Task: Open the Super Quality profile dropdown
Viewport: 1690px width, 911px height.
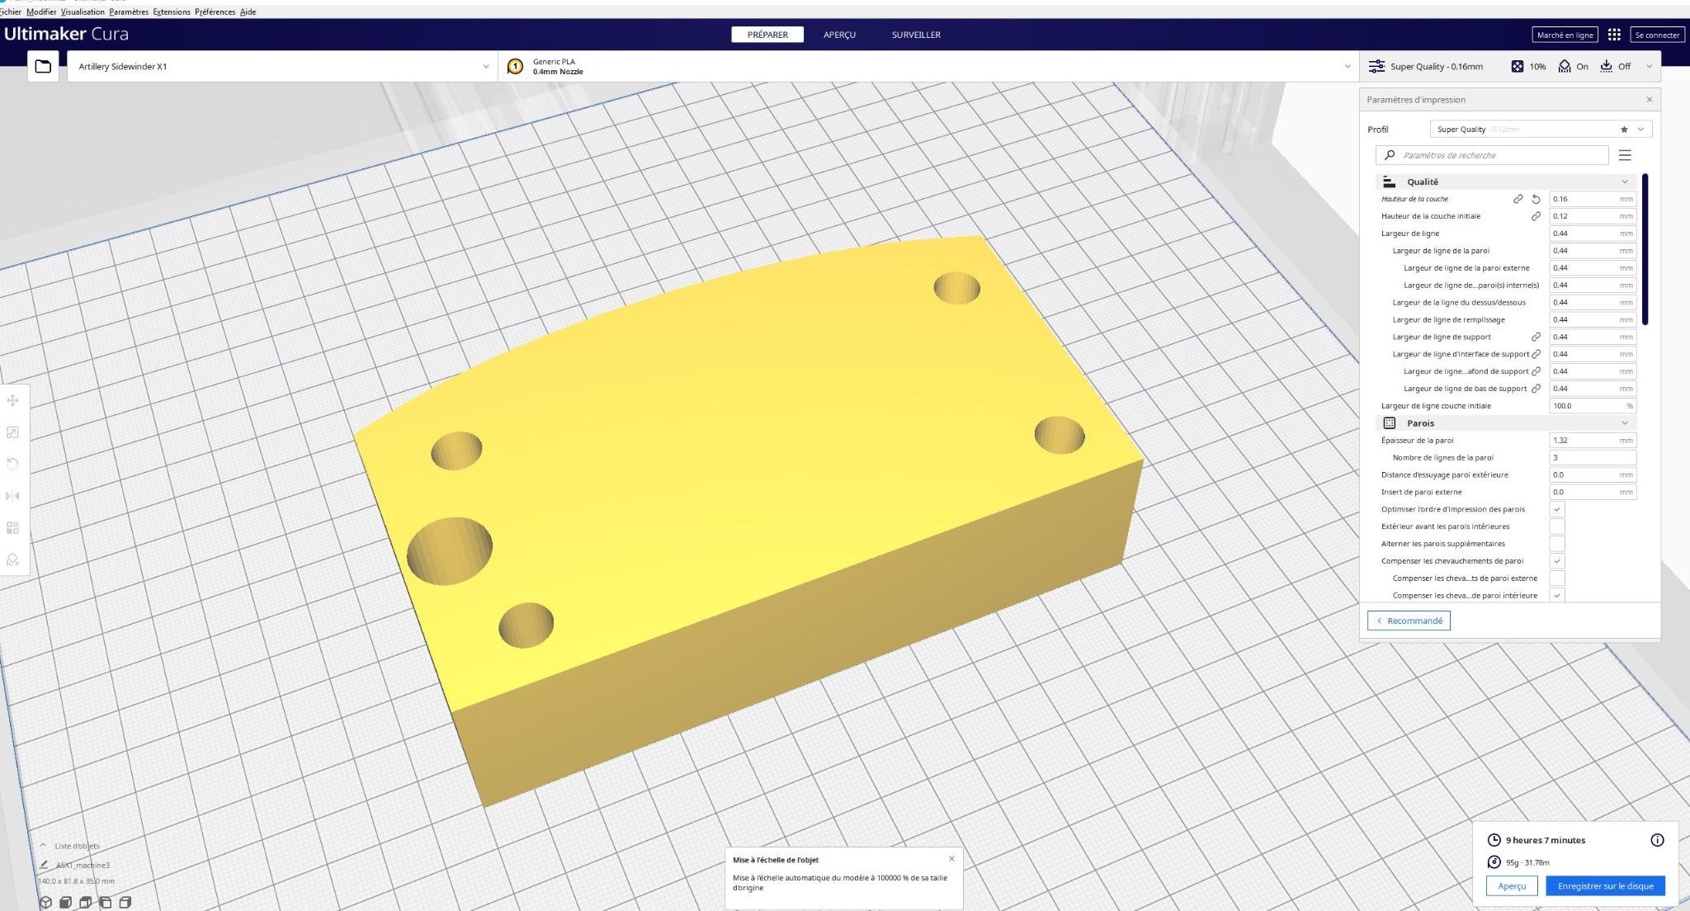Action: pos(1540,130)
